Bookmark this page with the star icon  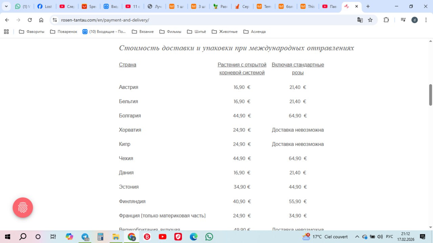(x=370, y=20)
